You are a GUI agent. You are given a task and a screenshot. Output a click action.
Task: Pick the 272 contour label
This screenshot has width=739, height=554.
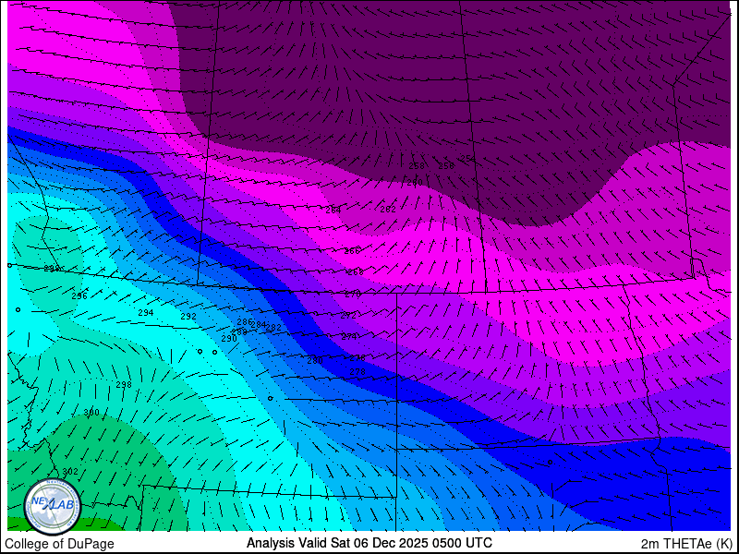[348, 316]
